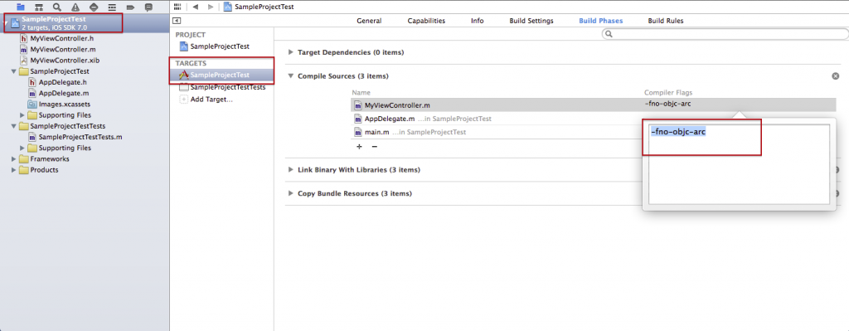Viewport: 849px width, 331px height.
Task: Open the Project navigator folder icon
Action: [21, 7]
